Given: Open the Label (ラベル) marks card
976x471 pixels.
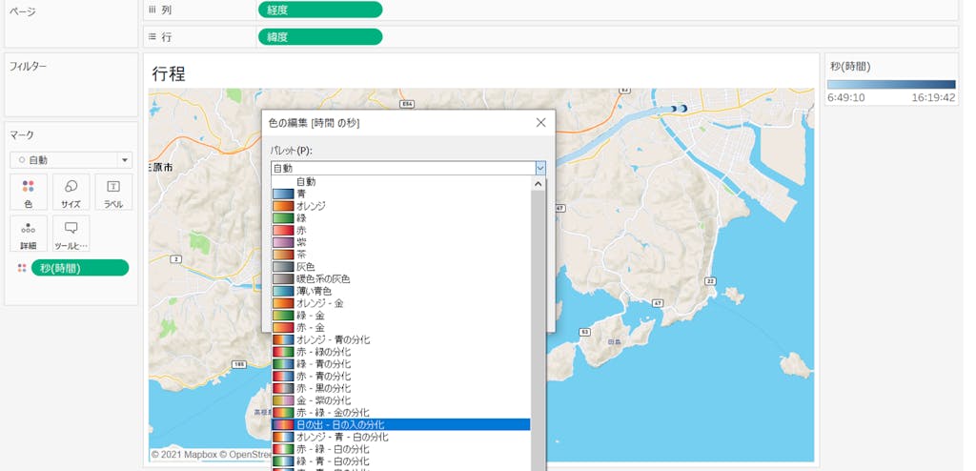Looking at the screenshot, I should click(113, 193).
